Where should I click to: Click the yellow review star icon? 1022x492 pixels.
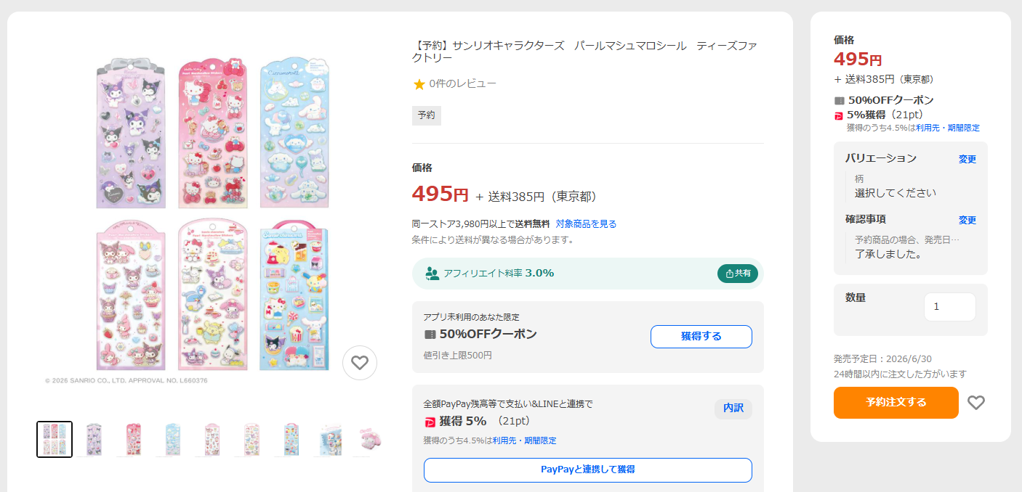[419, 84]
